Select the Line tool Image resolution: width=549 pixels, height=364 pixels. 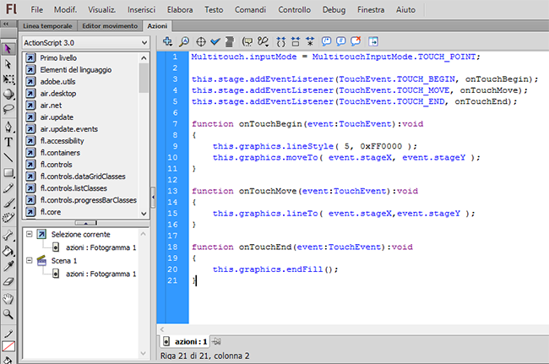coord(8,157)
